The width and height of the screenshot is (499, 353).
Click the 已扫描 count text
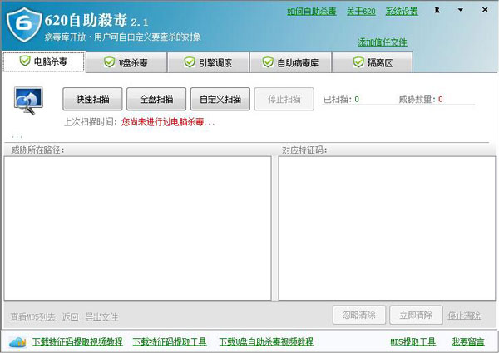341,99
